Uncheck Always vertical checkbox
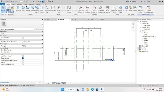Screen dimensions: 164x92 click(23, 58)
